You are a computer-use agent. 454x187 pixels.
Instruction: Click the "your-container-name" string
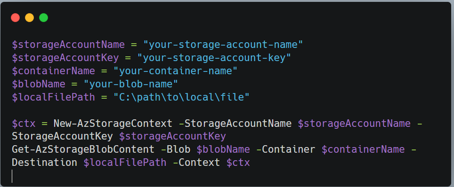(x=176, y=71)
